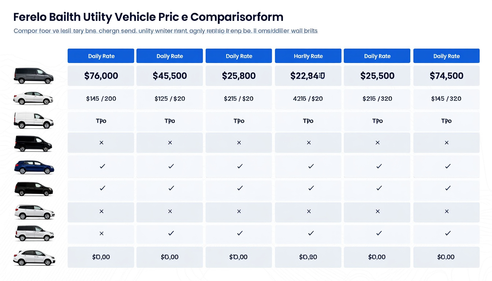
Task: Click the blue car icon
Action: click(34, 167)
